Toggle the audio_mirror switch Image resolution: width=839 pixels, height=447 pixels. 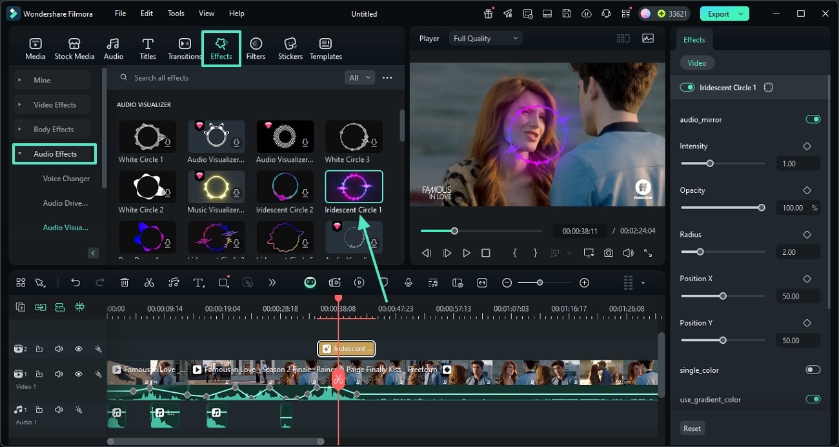tap(813, 119)
